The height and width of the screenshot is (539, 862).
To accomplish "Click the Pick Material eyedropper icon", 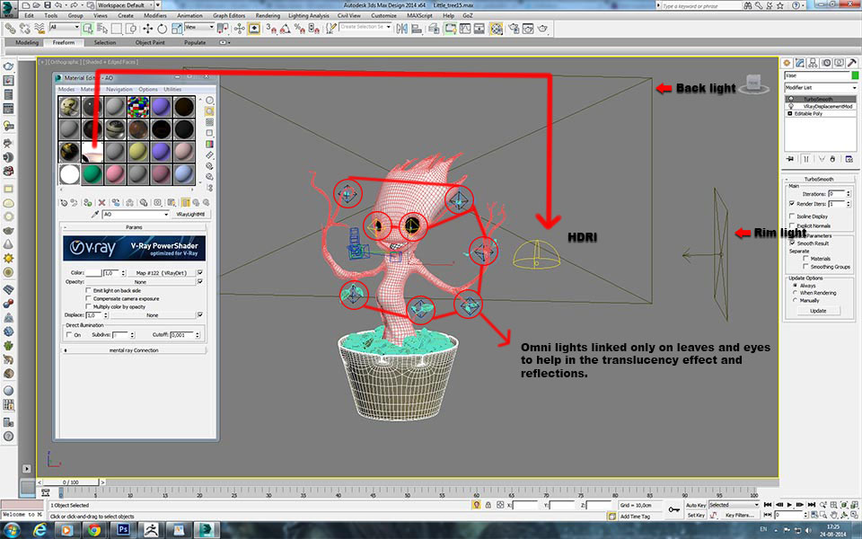I will [94, 214].
